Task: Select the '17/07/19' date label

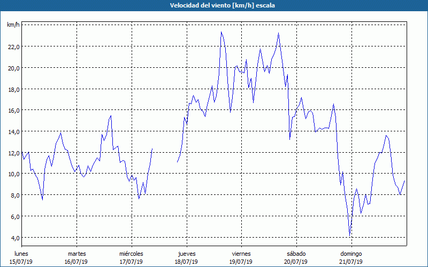Action: click(131, 262)
